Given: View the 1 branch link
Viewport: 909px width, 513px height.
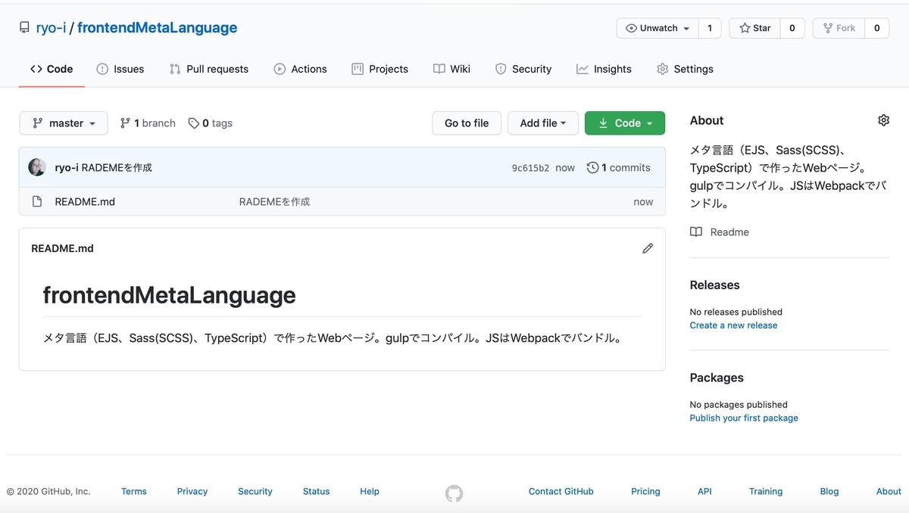Looking at the screenshot, I should coord(148,123).
